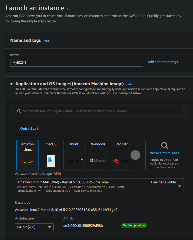Advance the AMI carousel with the arrow

click(135, 155)
